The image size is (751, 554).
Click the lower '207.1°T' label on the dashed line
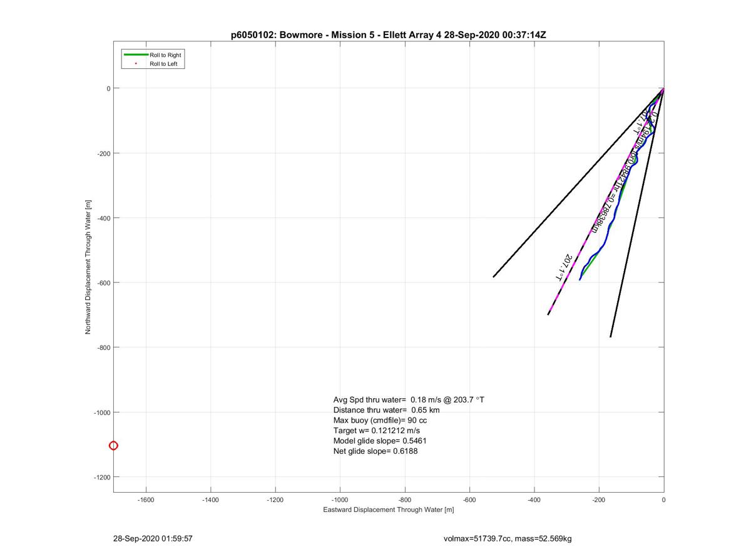coord(564,267)
